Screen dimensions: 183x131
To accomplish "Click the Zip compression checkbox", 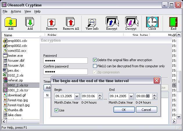I will coord(95,72).
